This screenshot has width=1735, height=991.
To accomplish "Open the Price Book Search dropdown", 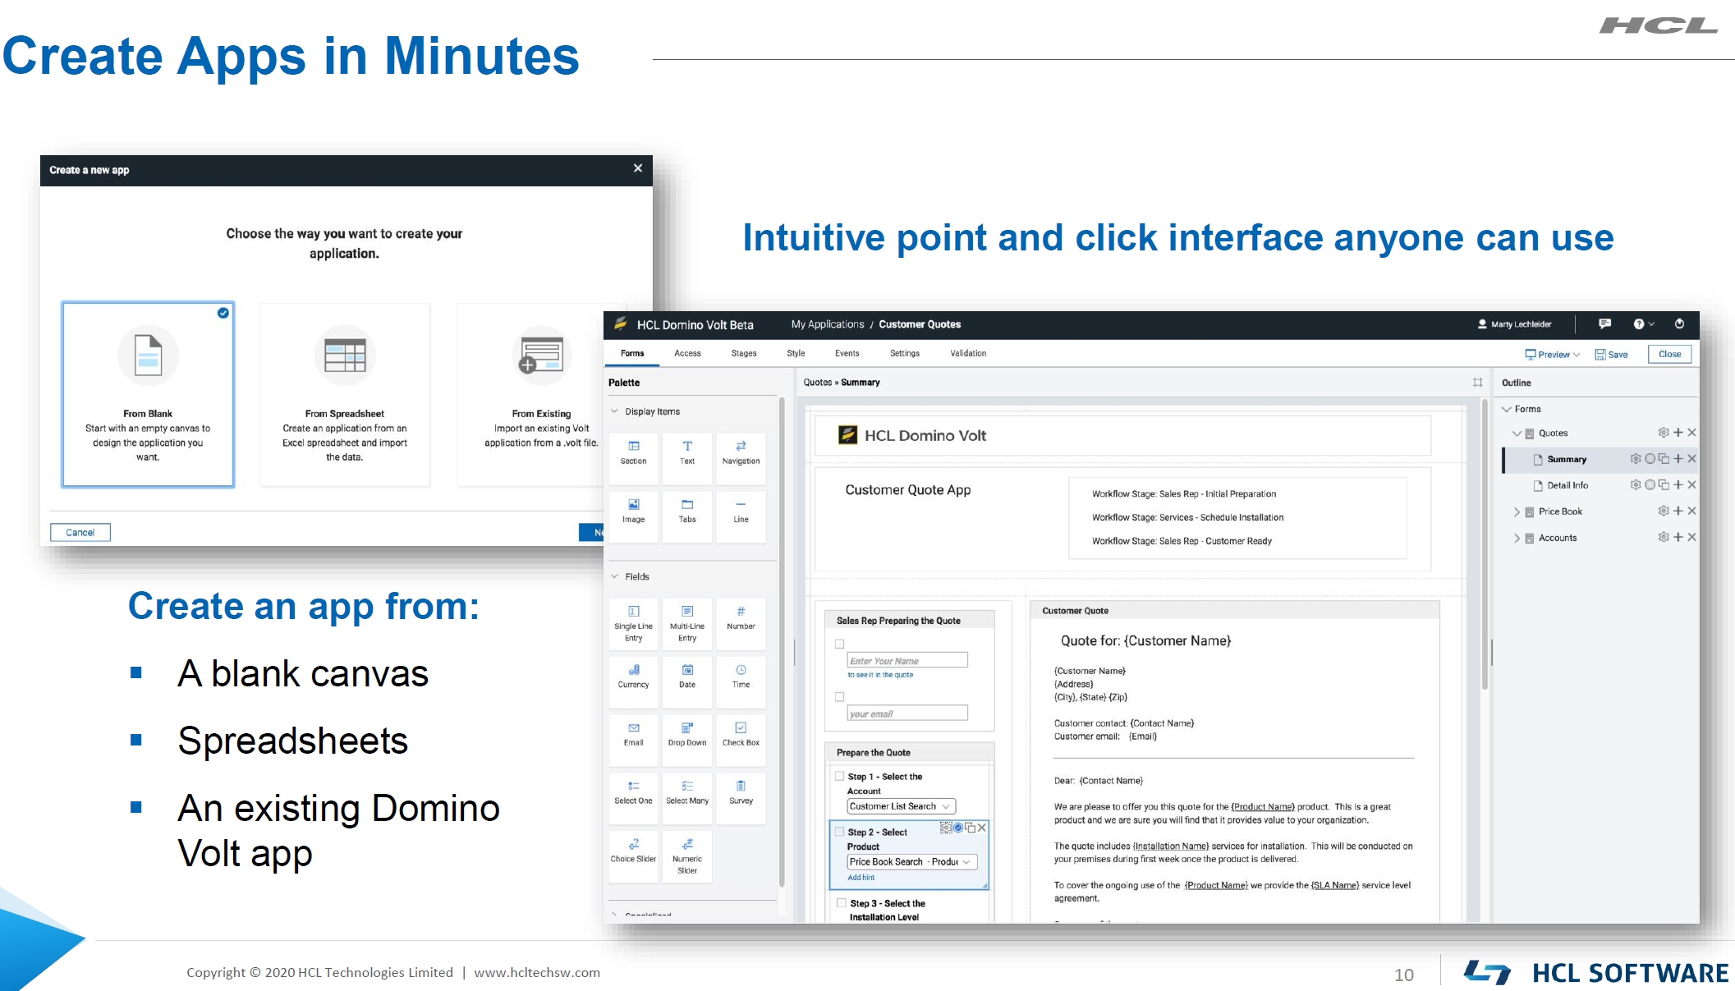I will tap(911, 861).
